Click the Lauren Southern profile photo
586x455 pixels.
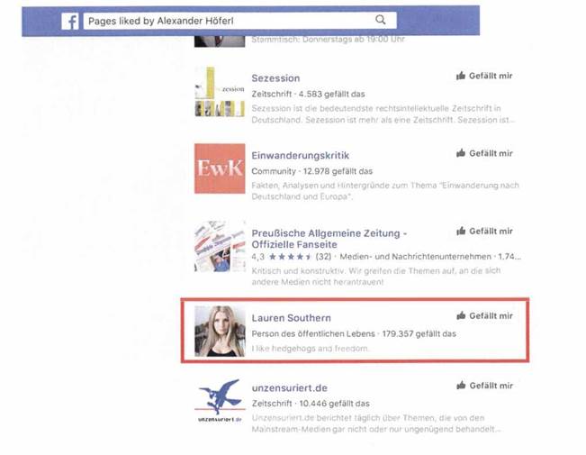pyautogui.click(x=220, y=332)
